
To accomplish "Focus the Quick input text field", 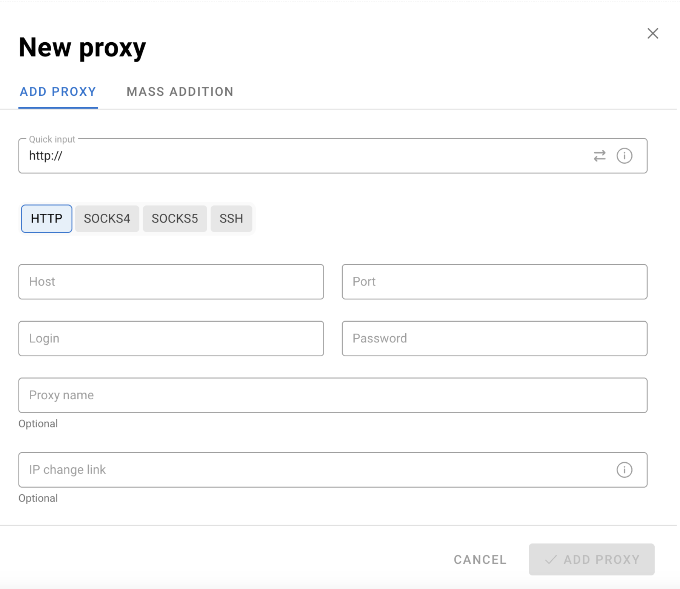I will (302, 156).
